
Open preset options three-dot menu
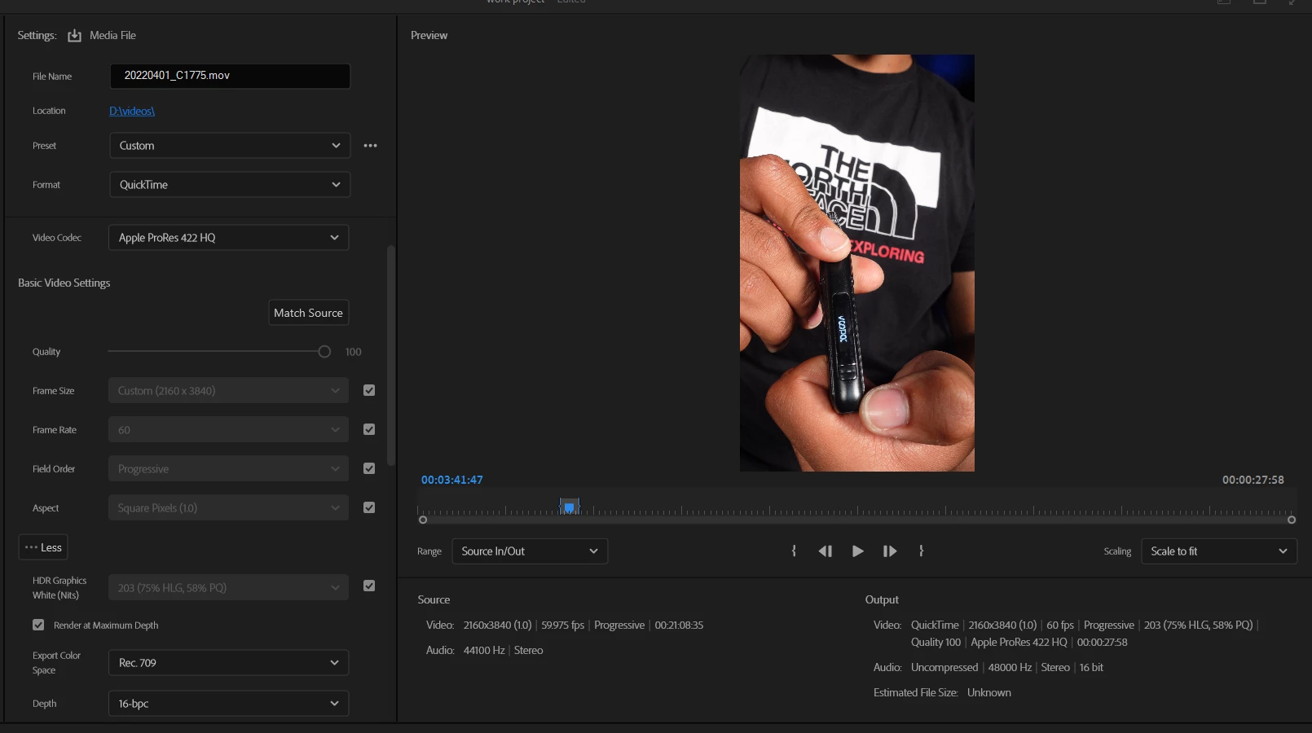[371, 146]
